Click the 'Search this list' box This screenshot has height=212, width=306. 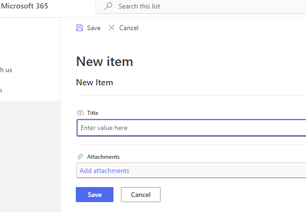[x=201, y=7]
